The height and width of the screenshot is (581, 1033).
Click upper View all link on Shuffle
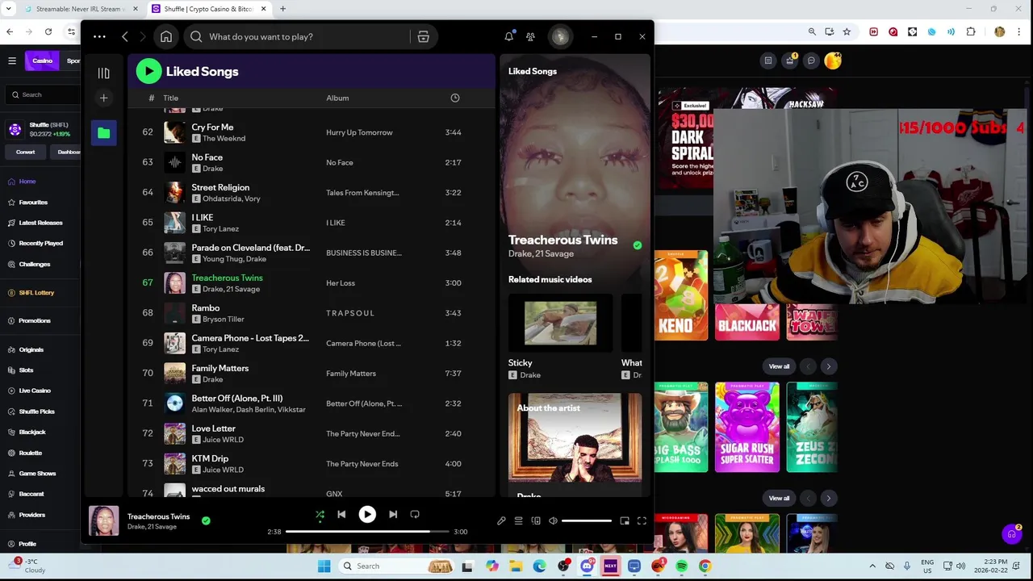[x=779, y=366]
